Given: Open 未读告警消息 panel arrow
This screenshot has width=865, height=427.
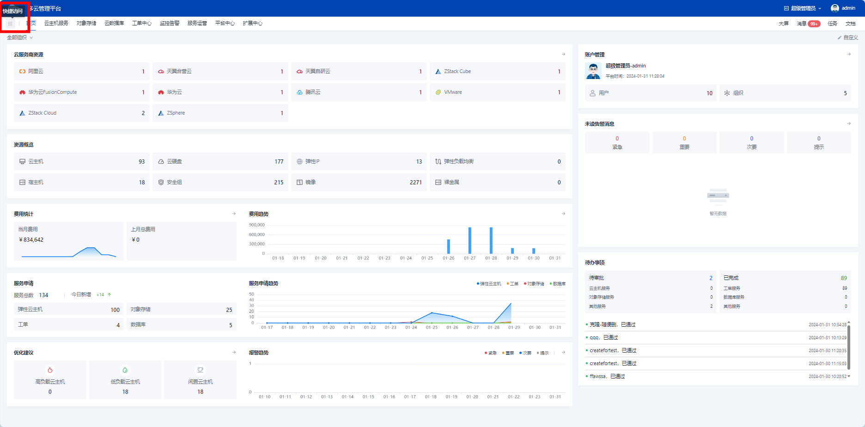Looking at the screenshot, I should click(849, 124).
